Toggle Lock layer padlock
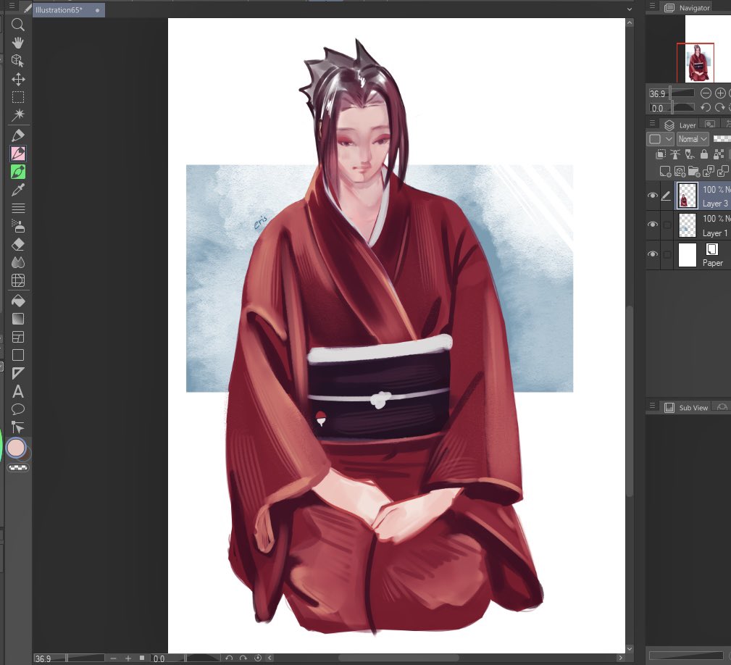The width and height of the screenshot is (731, 665). click(704, 154)
